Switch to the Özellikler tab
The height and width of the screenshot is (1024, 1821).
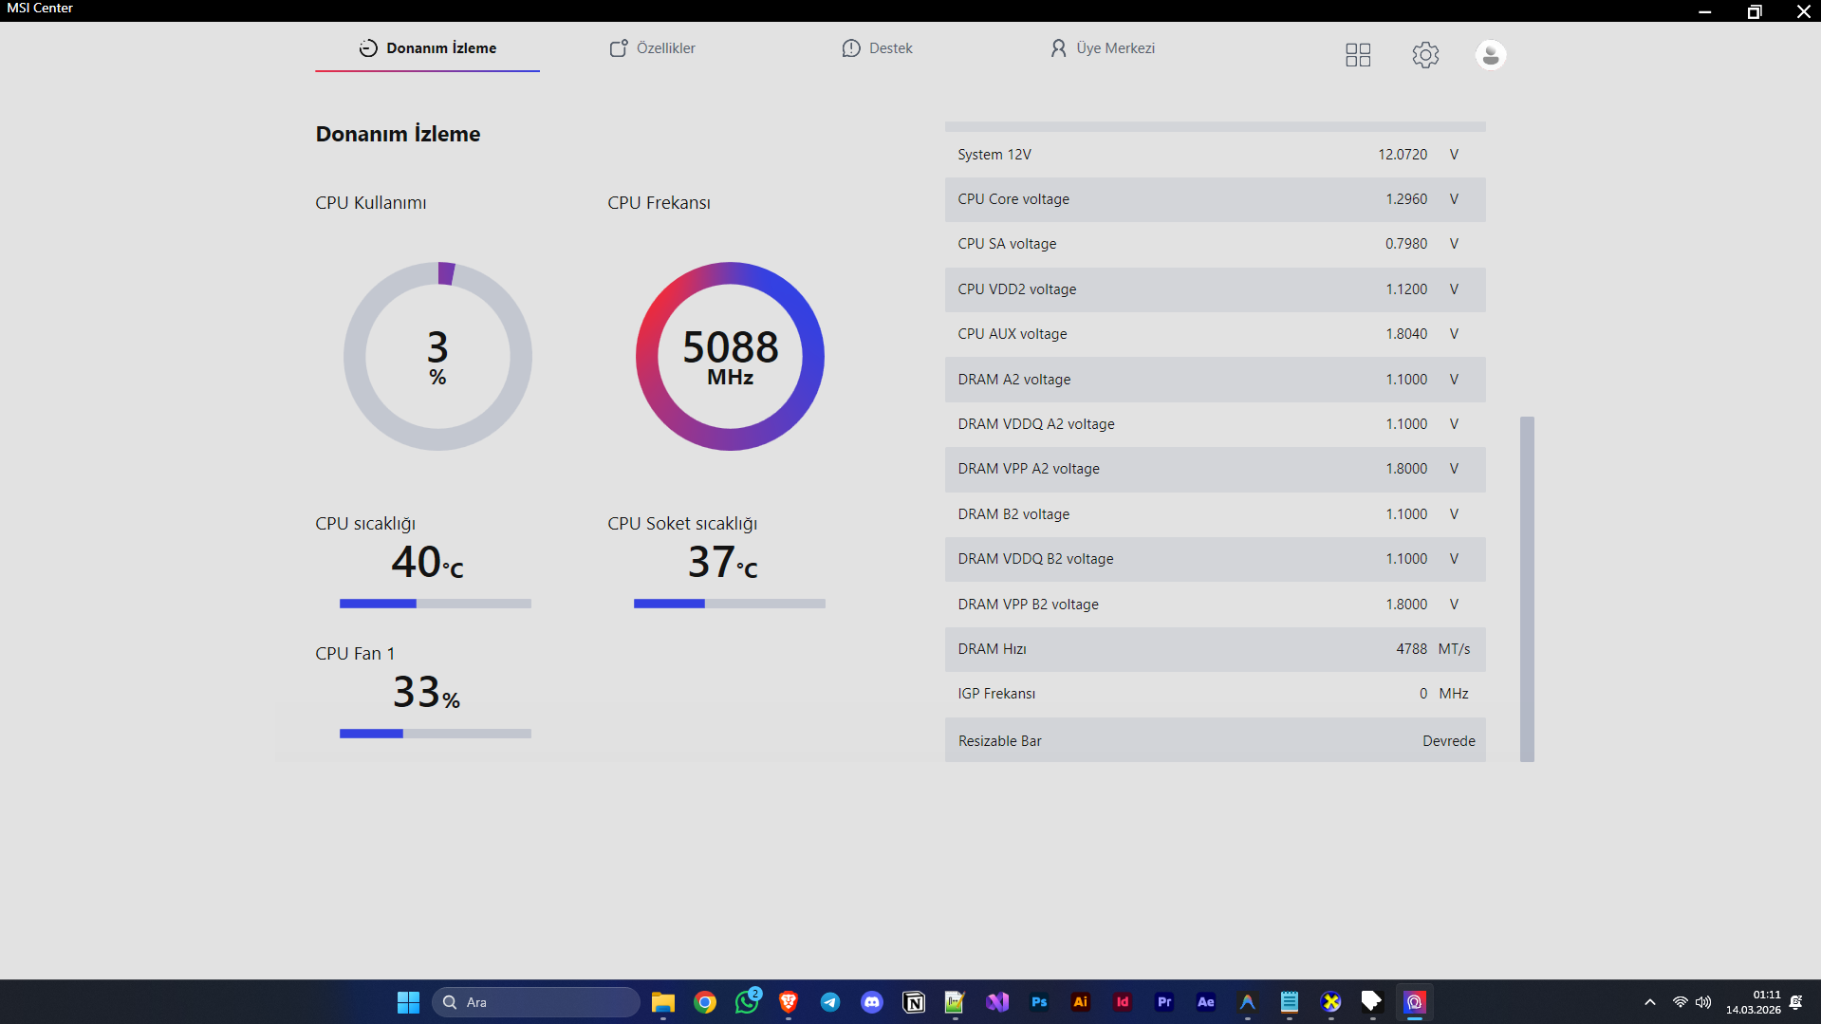(653, 48)
